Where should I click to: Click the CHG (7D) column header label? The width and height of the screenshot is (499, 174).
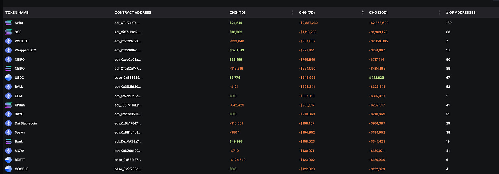click(307, 13)
